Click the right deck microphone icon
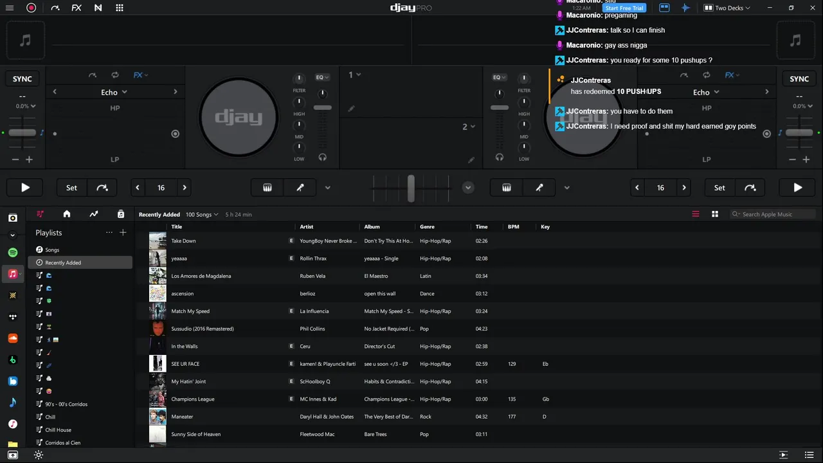 click(x=539, y=188)
